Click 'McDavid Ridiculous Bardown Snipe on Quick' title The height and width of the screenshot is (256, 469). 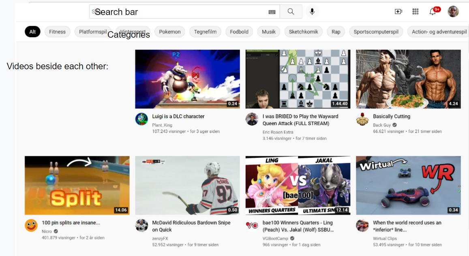click(x=191, y=226)
